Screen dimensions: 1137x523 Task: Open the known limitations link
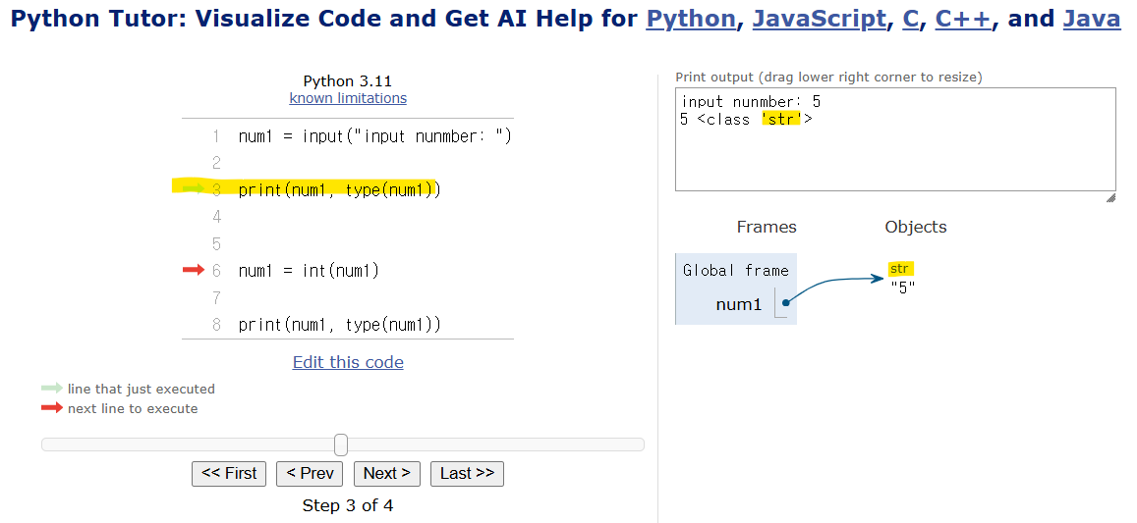click(348, 98)
